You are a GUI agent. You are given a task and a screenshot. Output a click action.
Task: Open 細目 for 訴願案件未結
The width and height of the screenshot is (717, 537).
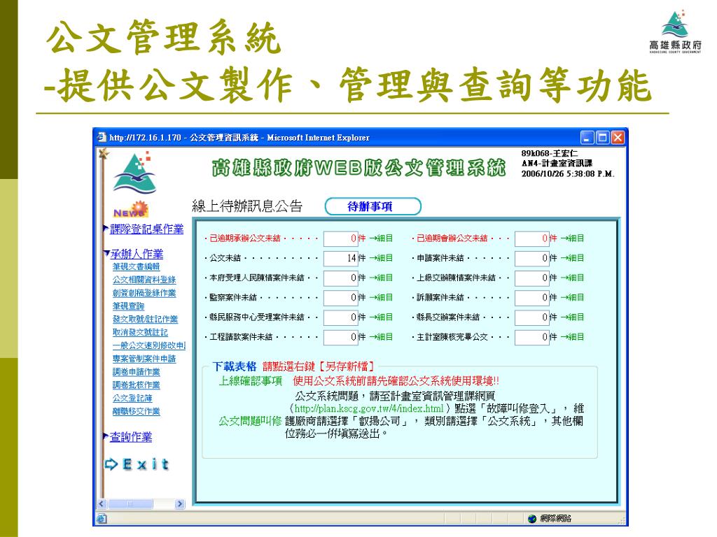pyautogui.click(x=573, y=298)
